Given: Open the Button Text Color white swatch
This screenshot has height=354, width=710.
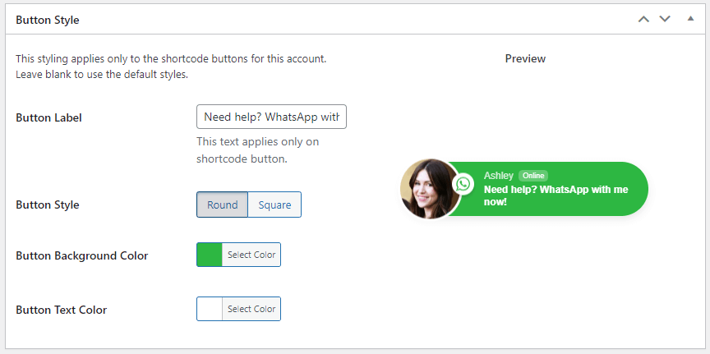Looking at the screenshot, I should [x=210, y=309].
